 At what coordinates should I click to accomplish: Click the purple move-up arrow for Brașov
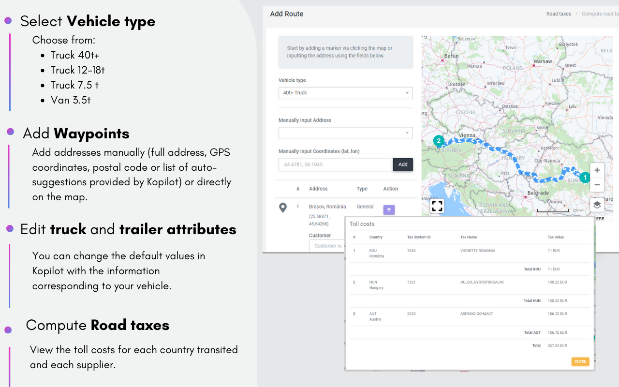click(x=389, y=210)
